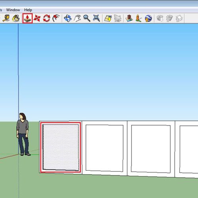Select the Pan hand tool
The width and height of the screenshot is (198, 198).
click(77, 18)
